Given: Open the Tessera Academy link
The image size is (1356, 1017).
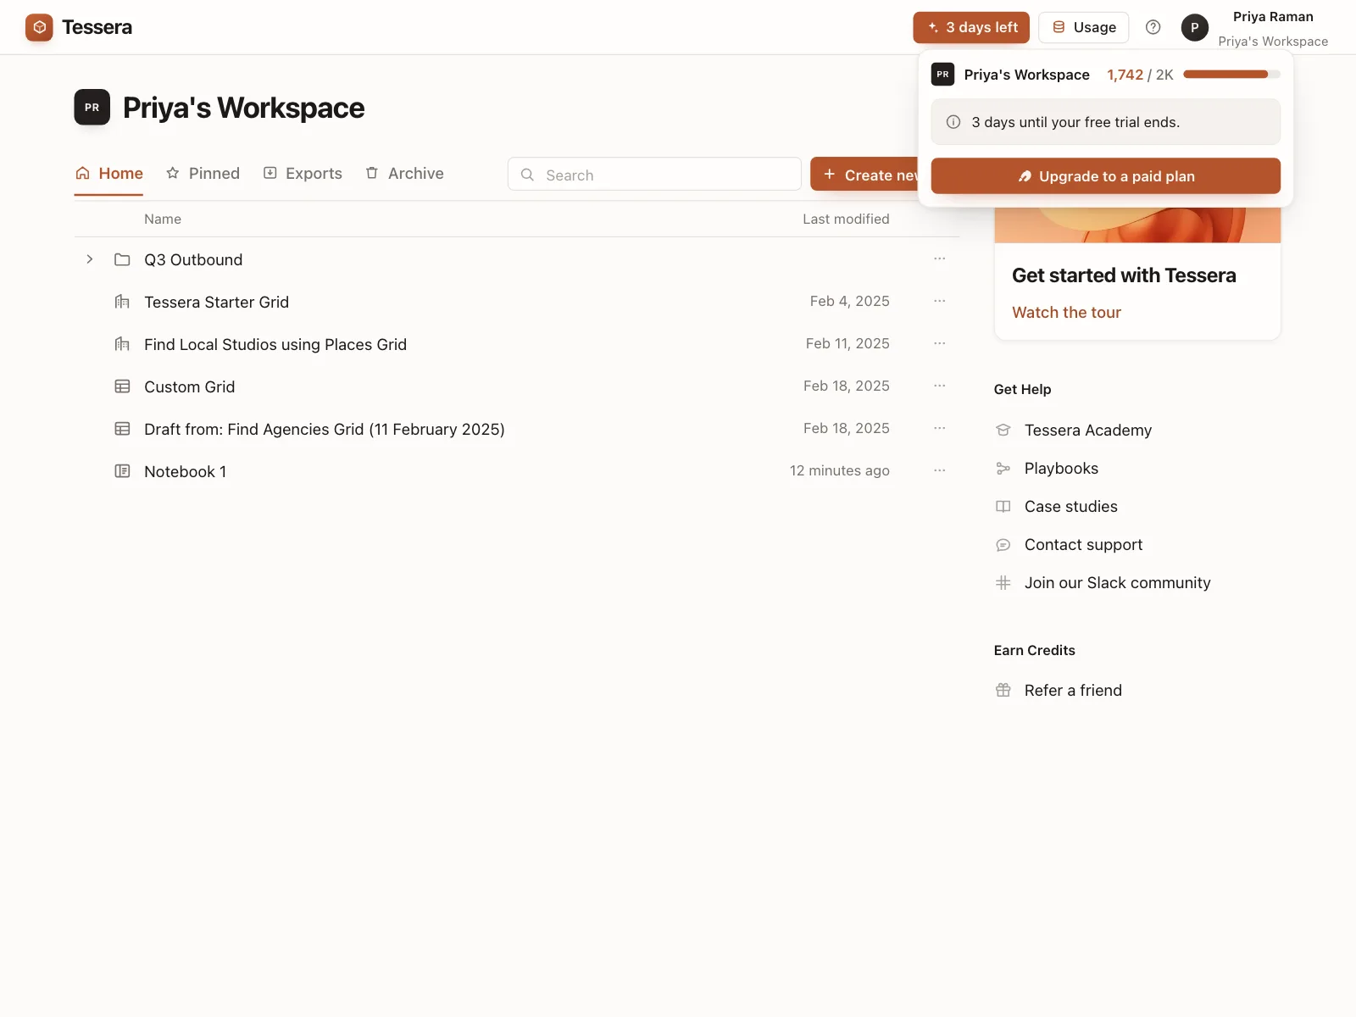Looking at the screenshot, I should click(1088, 431).
